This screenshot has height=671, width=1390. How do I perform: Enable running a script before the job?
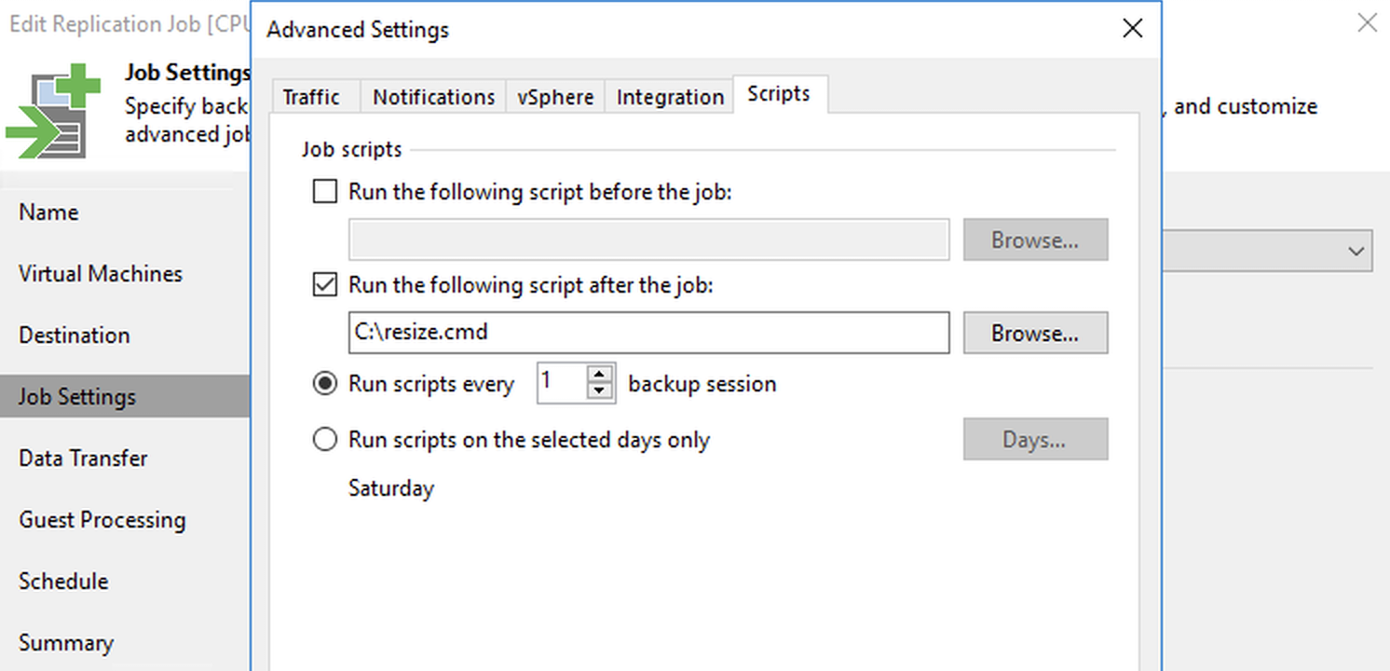pos(324,193)
